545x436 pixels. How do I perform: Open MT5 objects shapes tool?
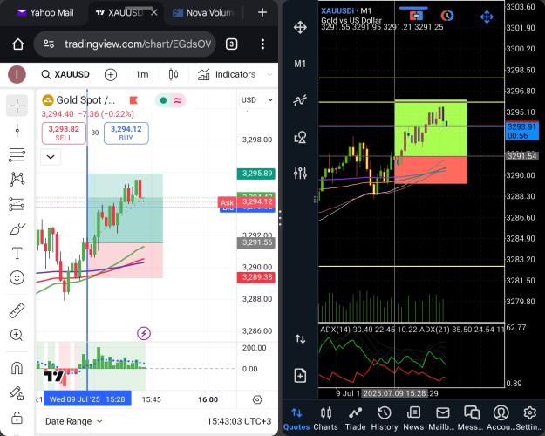pos(300,137)
